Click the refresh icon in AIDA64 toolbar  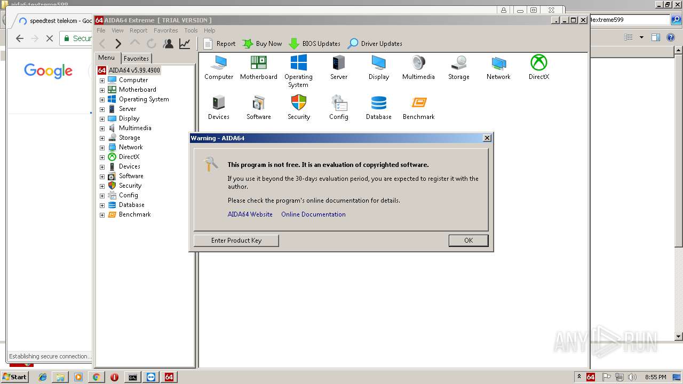(152, 44)
